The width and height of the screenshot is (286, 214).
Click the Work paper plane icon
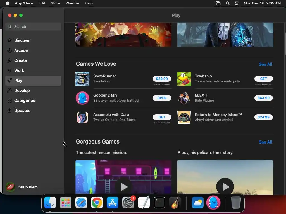[x=9, y=70]
